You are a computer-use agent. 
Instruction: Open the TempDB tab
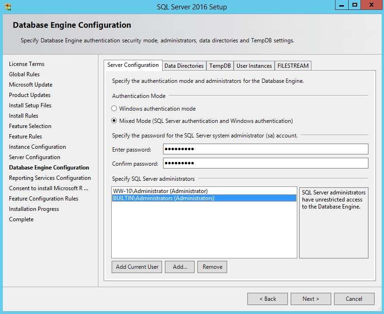(220, 66)
